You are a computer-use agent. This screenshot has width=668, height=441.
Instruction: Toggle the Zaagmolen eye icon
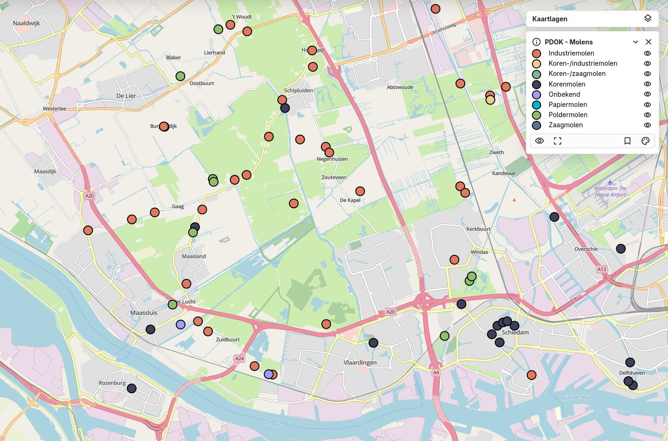click(647, 125)
